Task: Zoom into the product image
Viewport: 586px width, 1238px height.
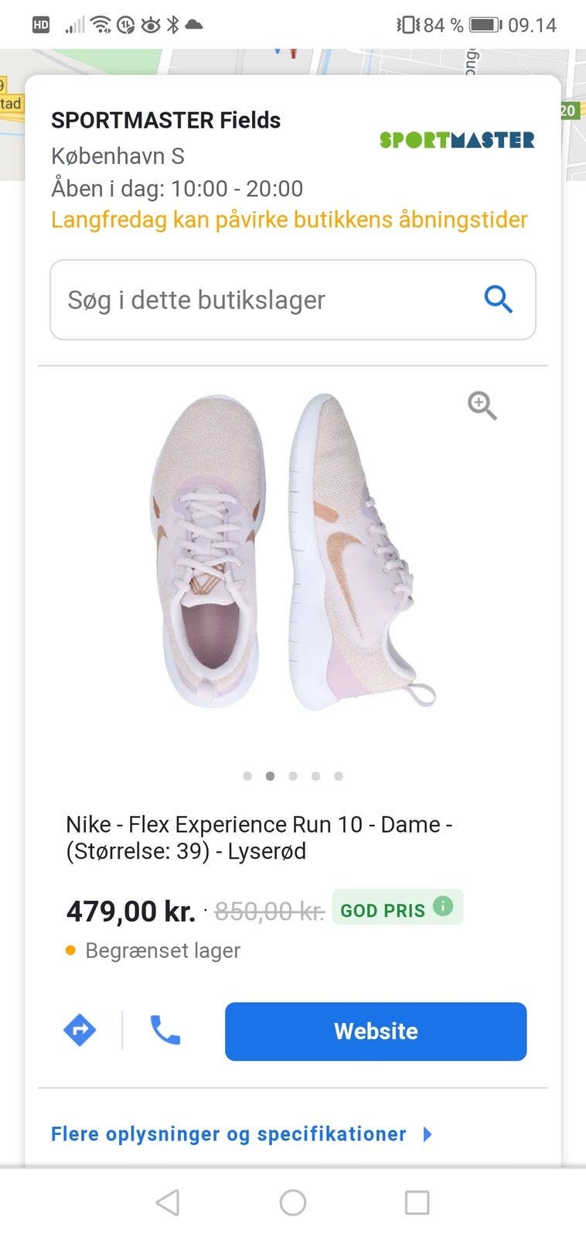Action: [x=482, y=405]
